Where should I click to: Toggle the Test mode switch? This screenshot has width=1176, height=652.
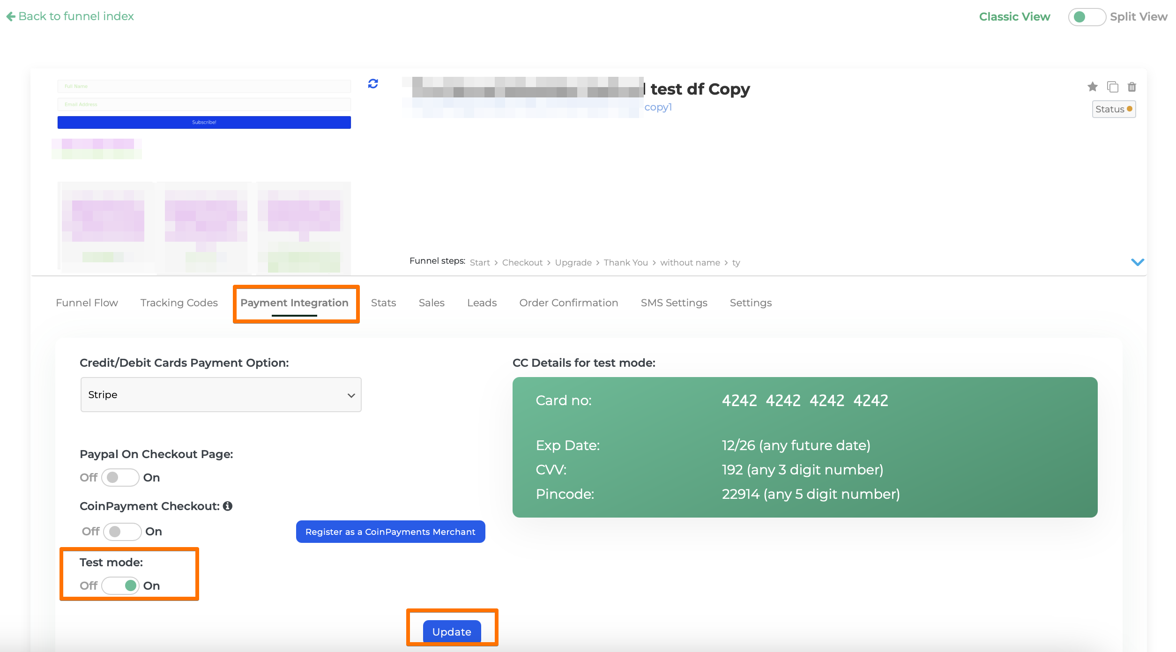tap(120, 585)
